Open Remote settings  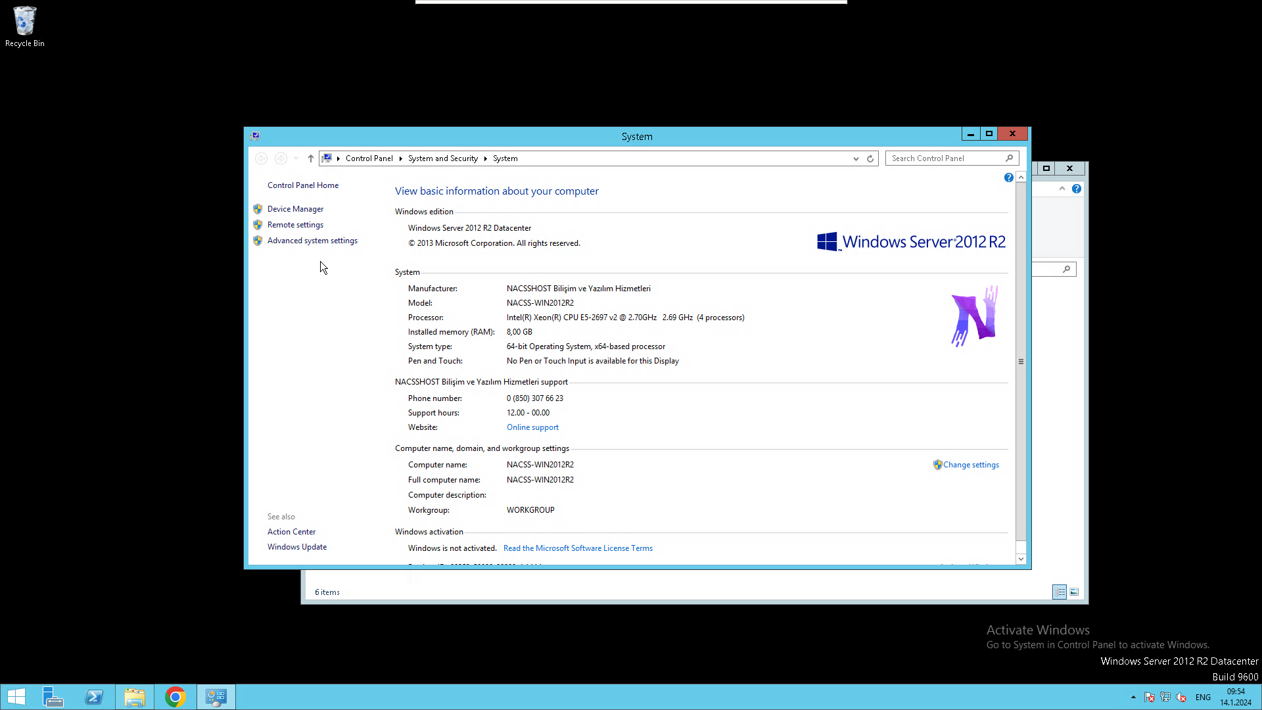[295, 225]
